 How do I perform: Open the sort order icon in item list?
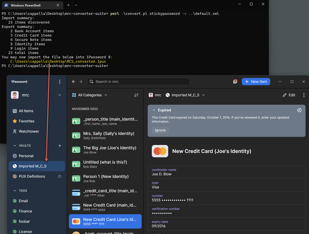pos(136,95)
